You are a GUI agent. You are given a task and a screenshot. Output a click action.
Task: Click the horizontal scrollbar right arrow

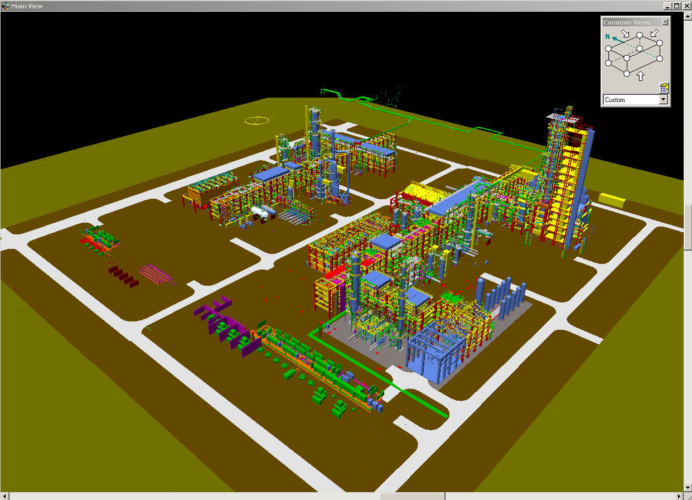[679, 496]
